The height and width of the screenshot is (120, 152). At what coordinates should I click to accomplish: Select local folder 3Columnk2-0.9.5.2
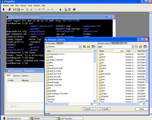pyautogui.click(x=55, y=54)
